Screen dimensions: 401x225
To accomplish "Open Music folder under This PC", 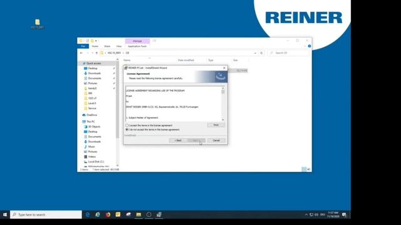I will tap(91, 147).
